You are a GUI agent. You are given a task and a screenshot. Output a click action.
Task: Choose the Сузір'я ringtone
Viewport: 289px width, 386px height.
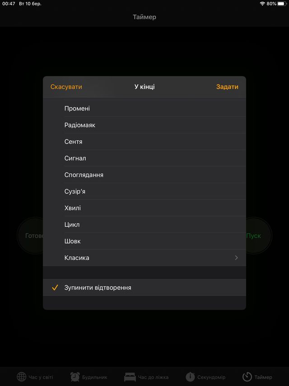pos(144,191)
